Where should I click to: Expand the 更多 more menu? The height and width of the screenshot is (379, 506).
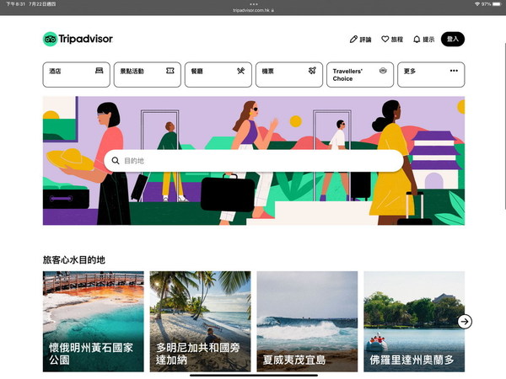[x=431, y=74]
